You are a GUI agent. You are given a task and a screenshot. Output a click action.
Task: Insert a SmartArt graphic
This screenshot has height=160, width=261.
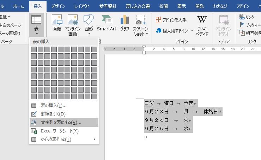tap(107, 23)
